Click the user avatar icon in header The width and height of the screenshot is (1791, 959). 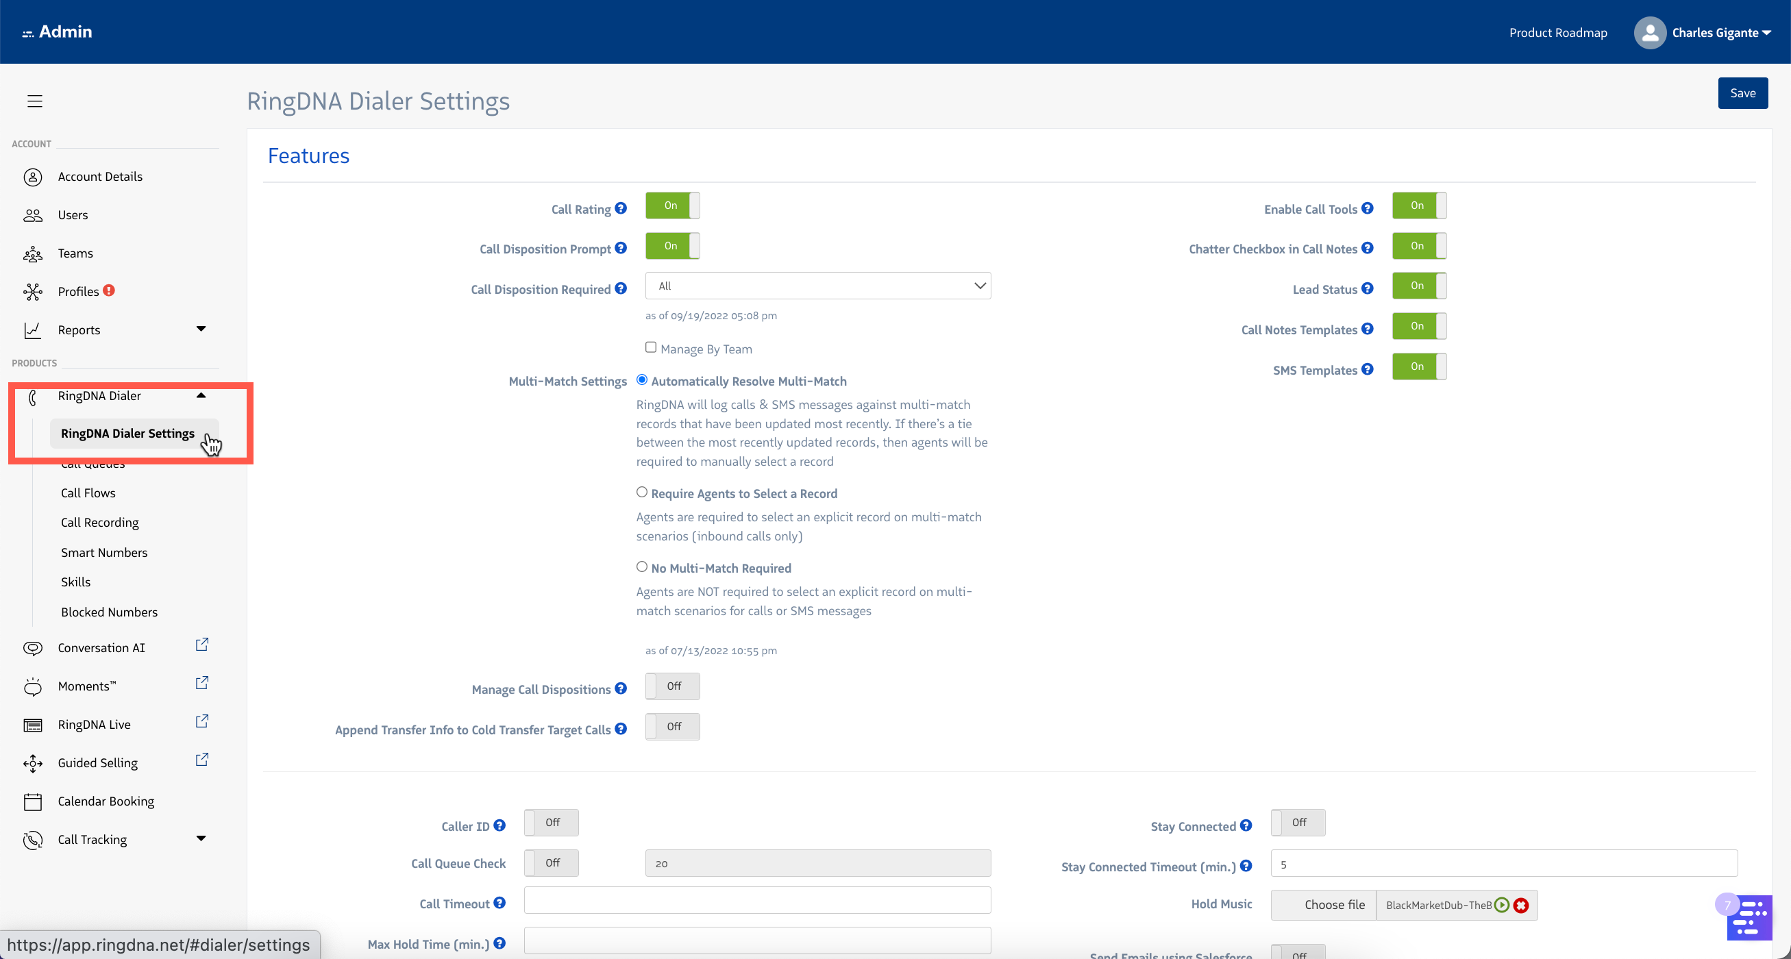pos(1649,33)
